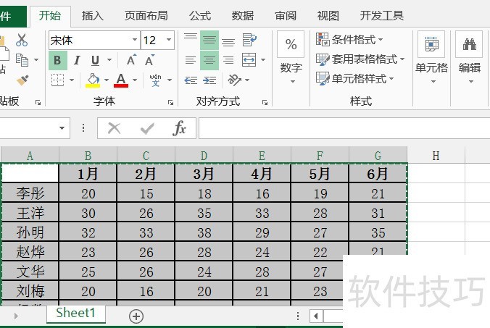Open underline style dropdown arrow
This screenshot has height=328, width=490.
click(109, 60)
